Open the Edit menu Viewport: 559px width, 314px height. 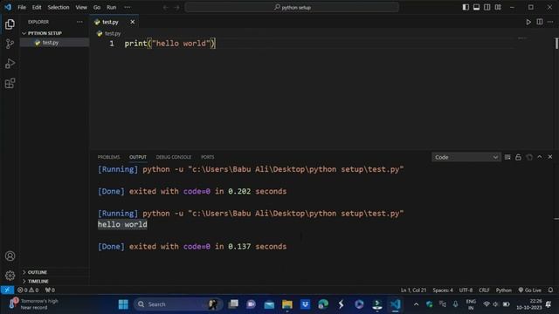(37, 7)
